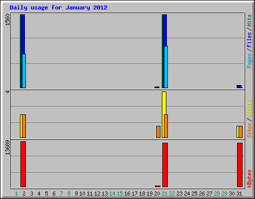
Task: Click the dark blue Files bar for day 21
Action: (165, 30)
